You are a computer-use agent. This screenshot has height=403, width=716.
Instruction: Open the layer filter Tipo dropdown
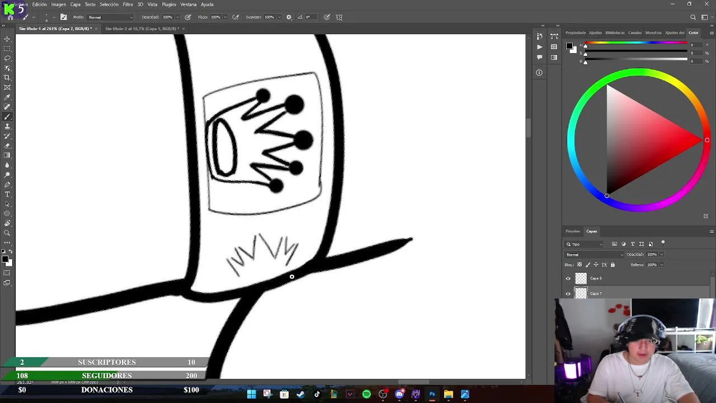click(585, 244)
